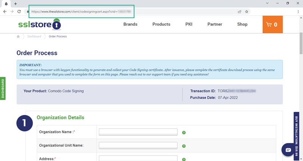The image size is (303, 161).
Task: Click the browser forward arrow
Action: coord(12,12)
